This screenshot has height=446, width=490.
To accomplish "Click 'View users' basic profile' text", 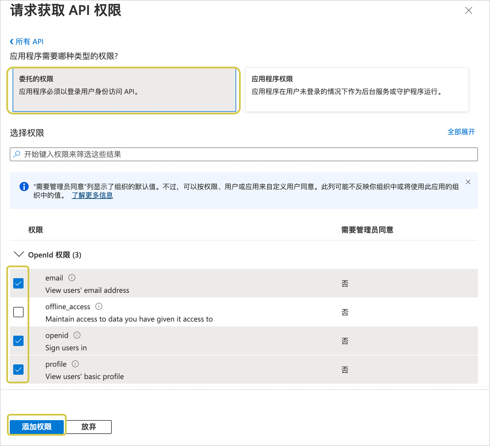I will (84, 376).
